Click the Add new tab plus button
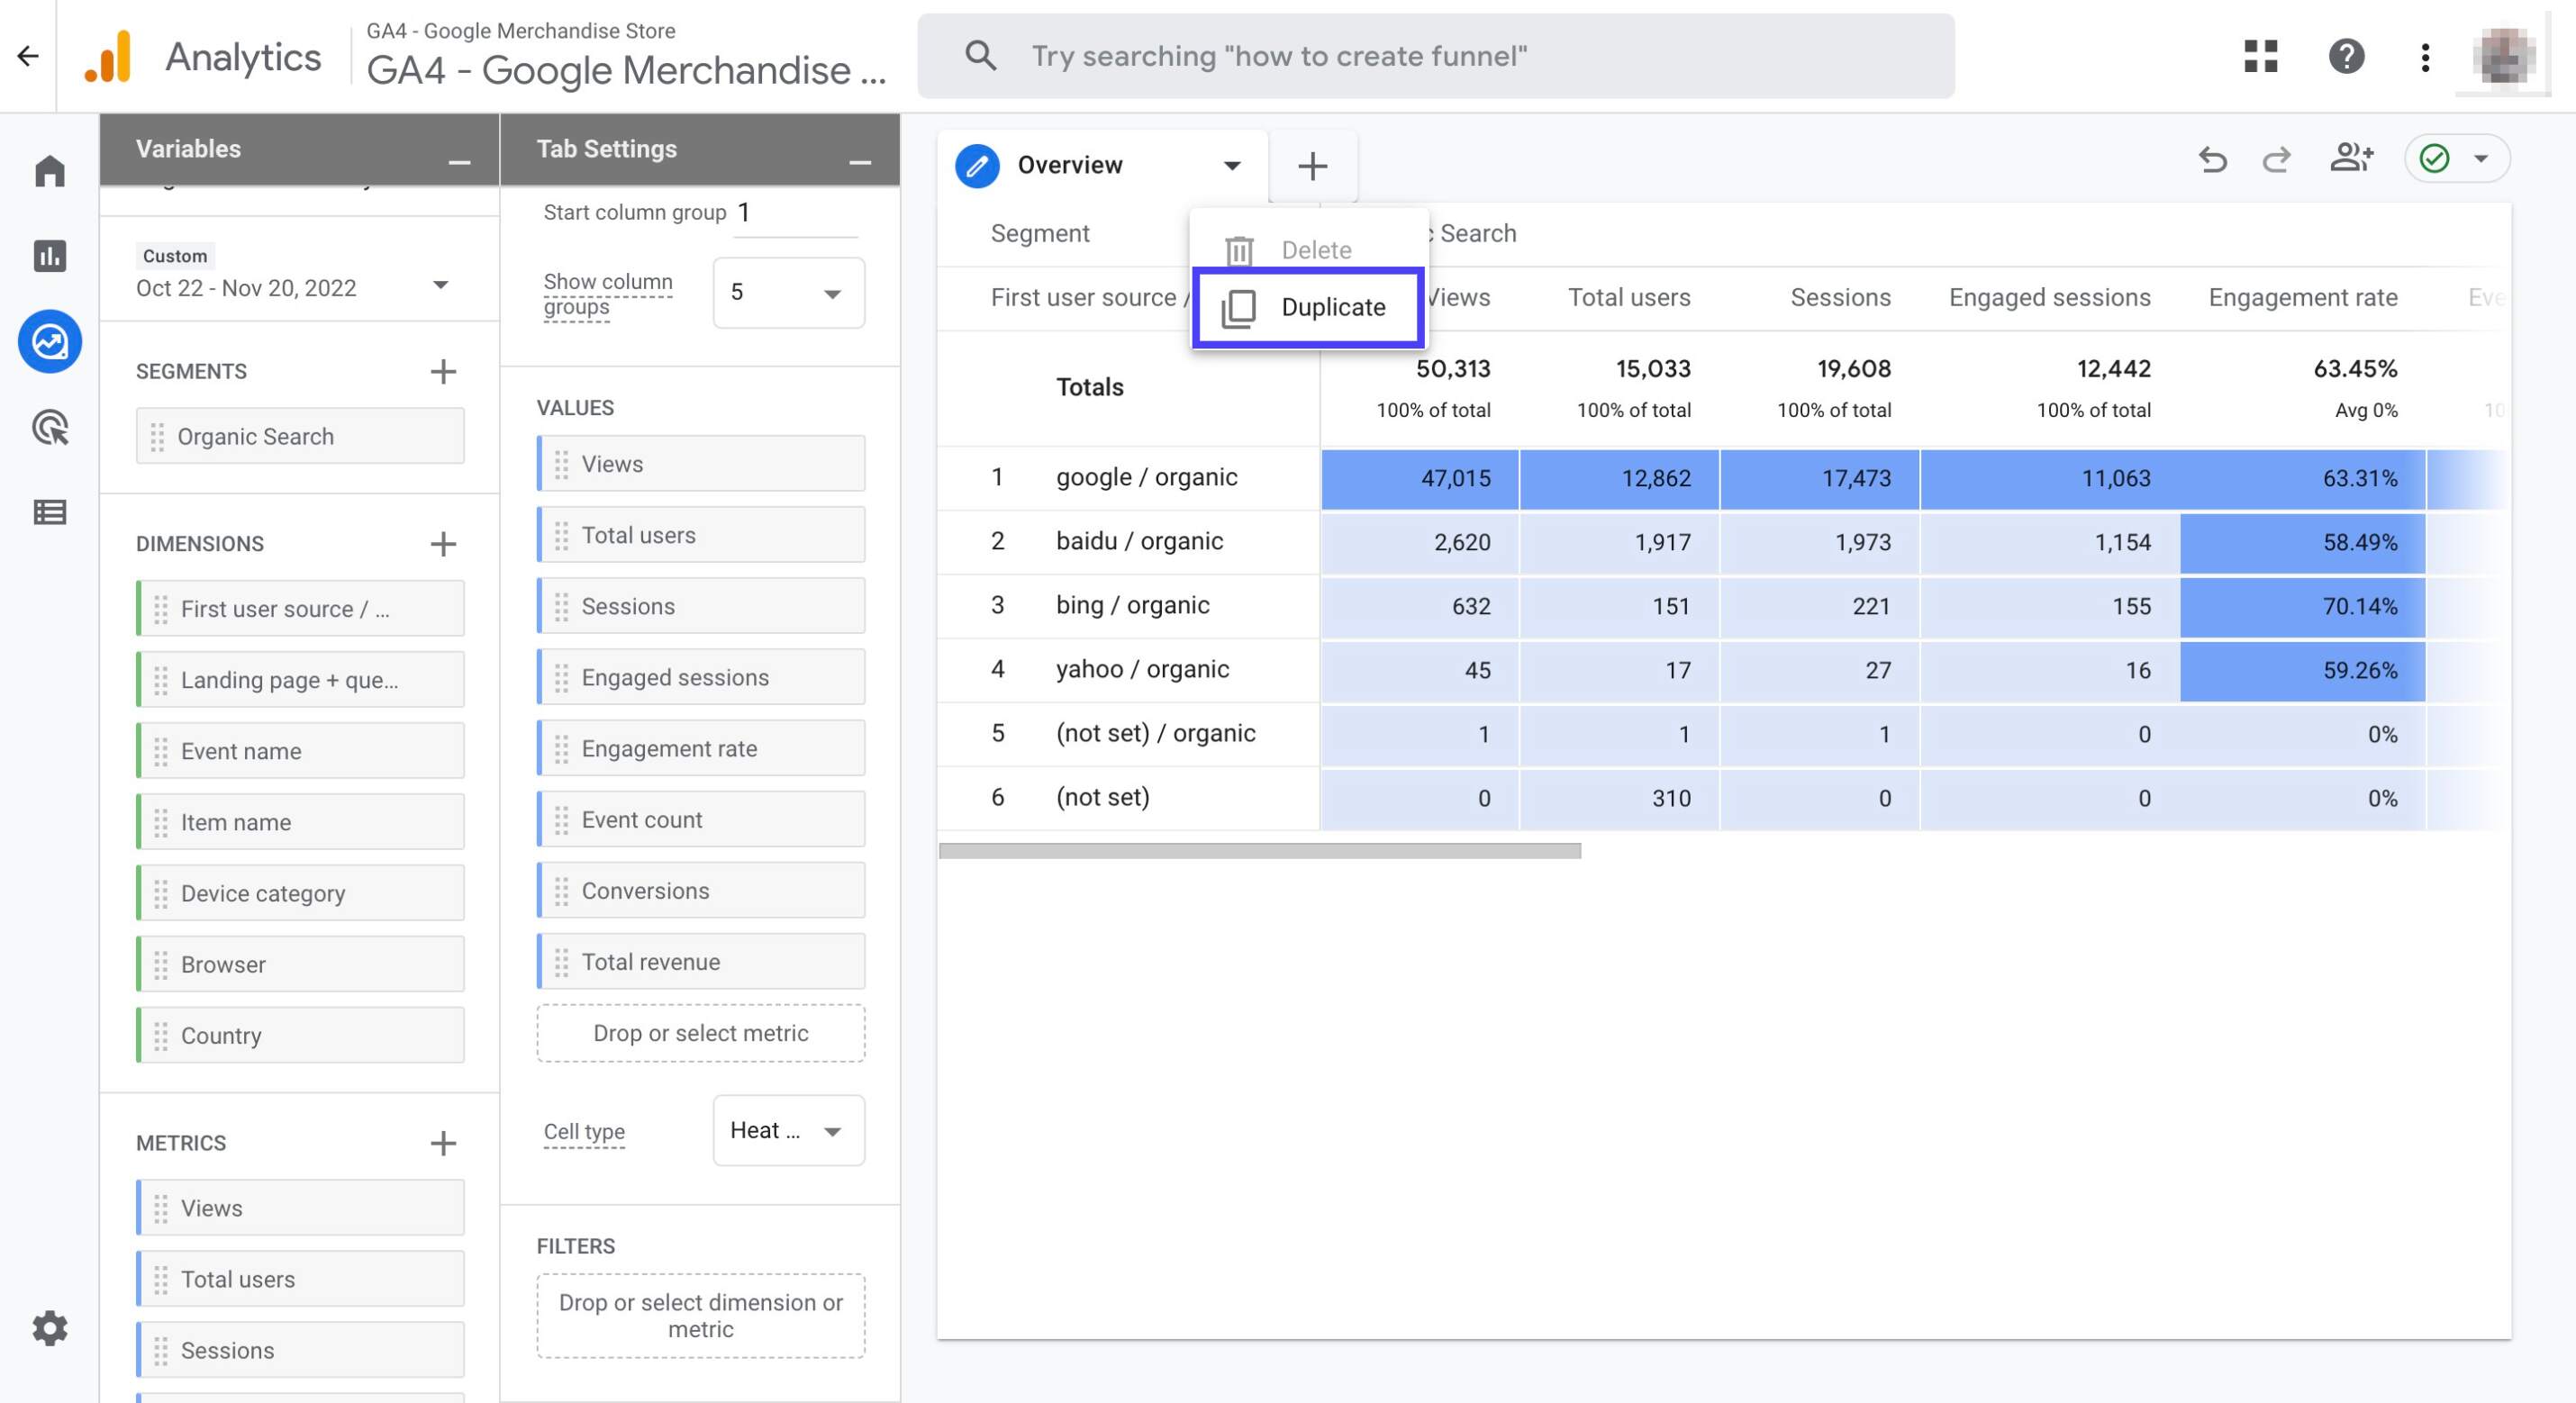 pyautogui.click(x=1313, y=164)
